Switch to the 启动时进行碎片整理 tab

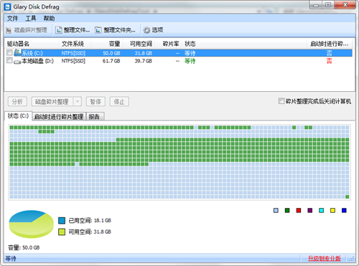pyautogui.click(x=59, y=117)
